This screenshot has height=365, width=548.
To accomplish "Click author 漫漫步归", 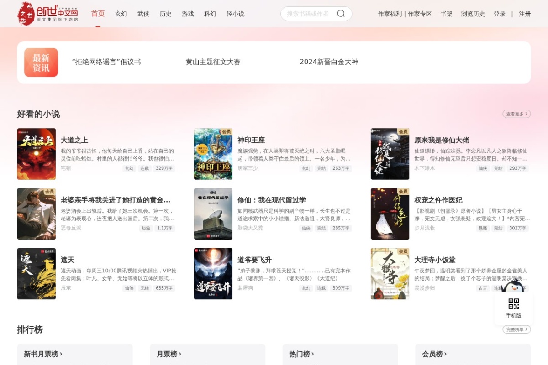I will [424, 288].
